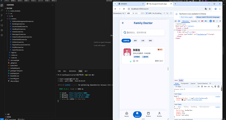Toggle the computed styles sidebar icon

click(x=218, y=87)
